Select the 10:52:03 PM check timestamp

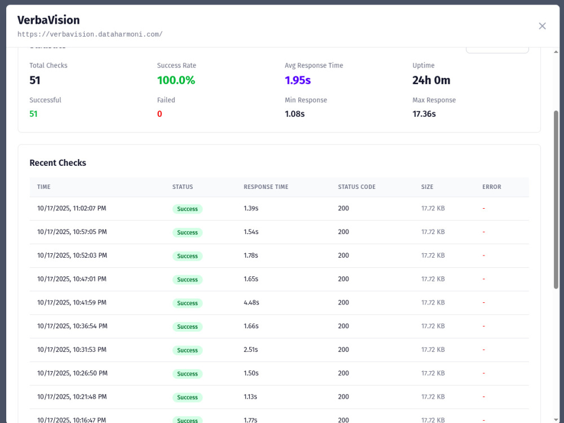pos(72,255)
